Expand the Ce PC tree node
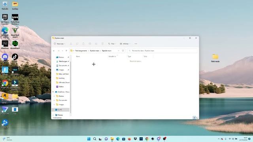The image size is (253, 142). pos(53,110)
